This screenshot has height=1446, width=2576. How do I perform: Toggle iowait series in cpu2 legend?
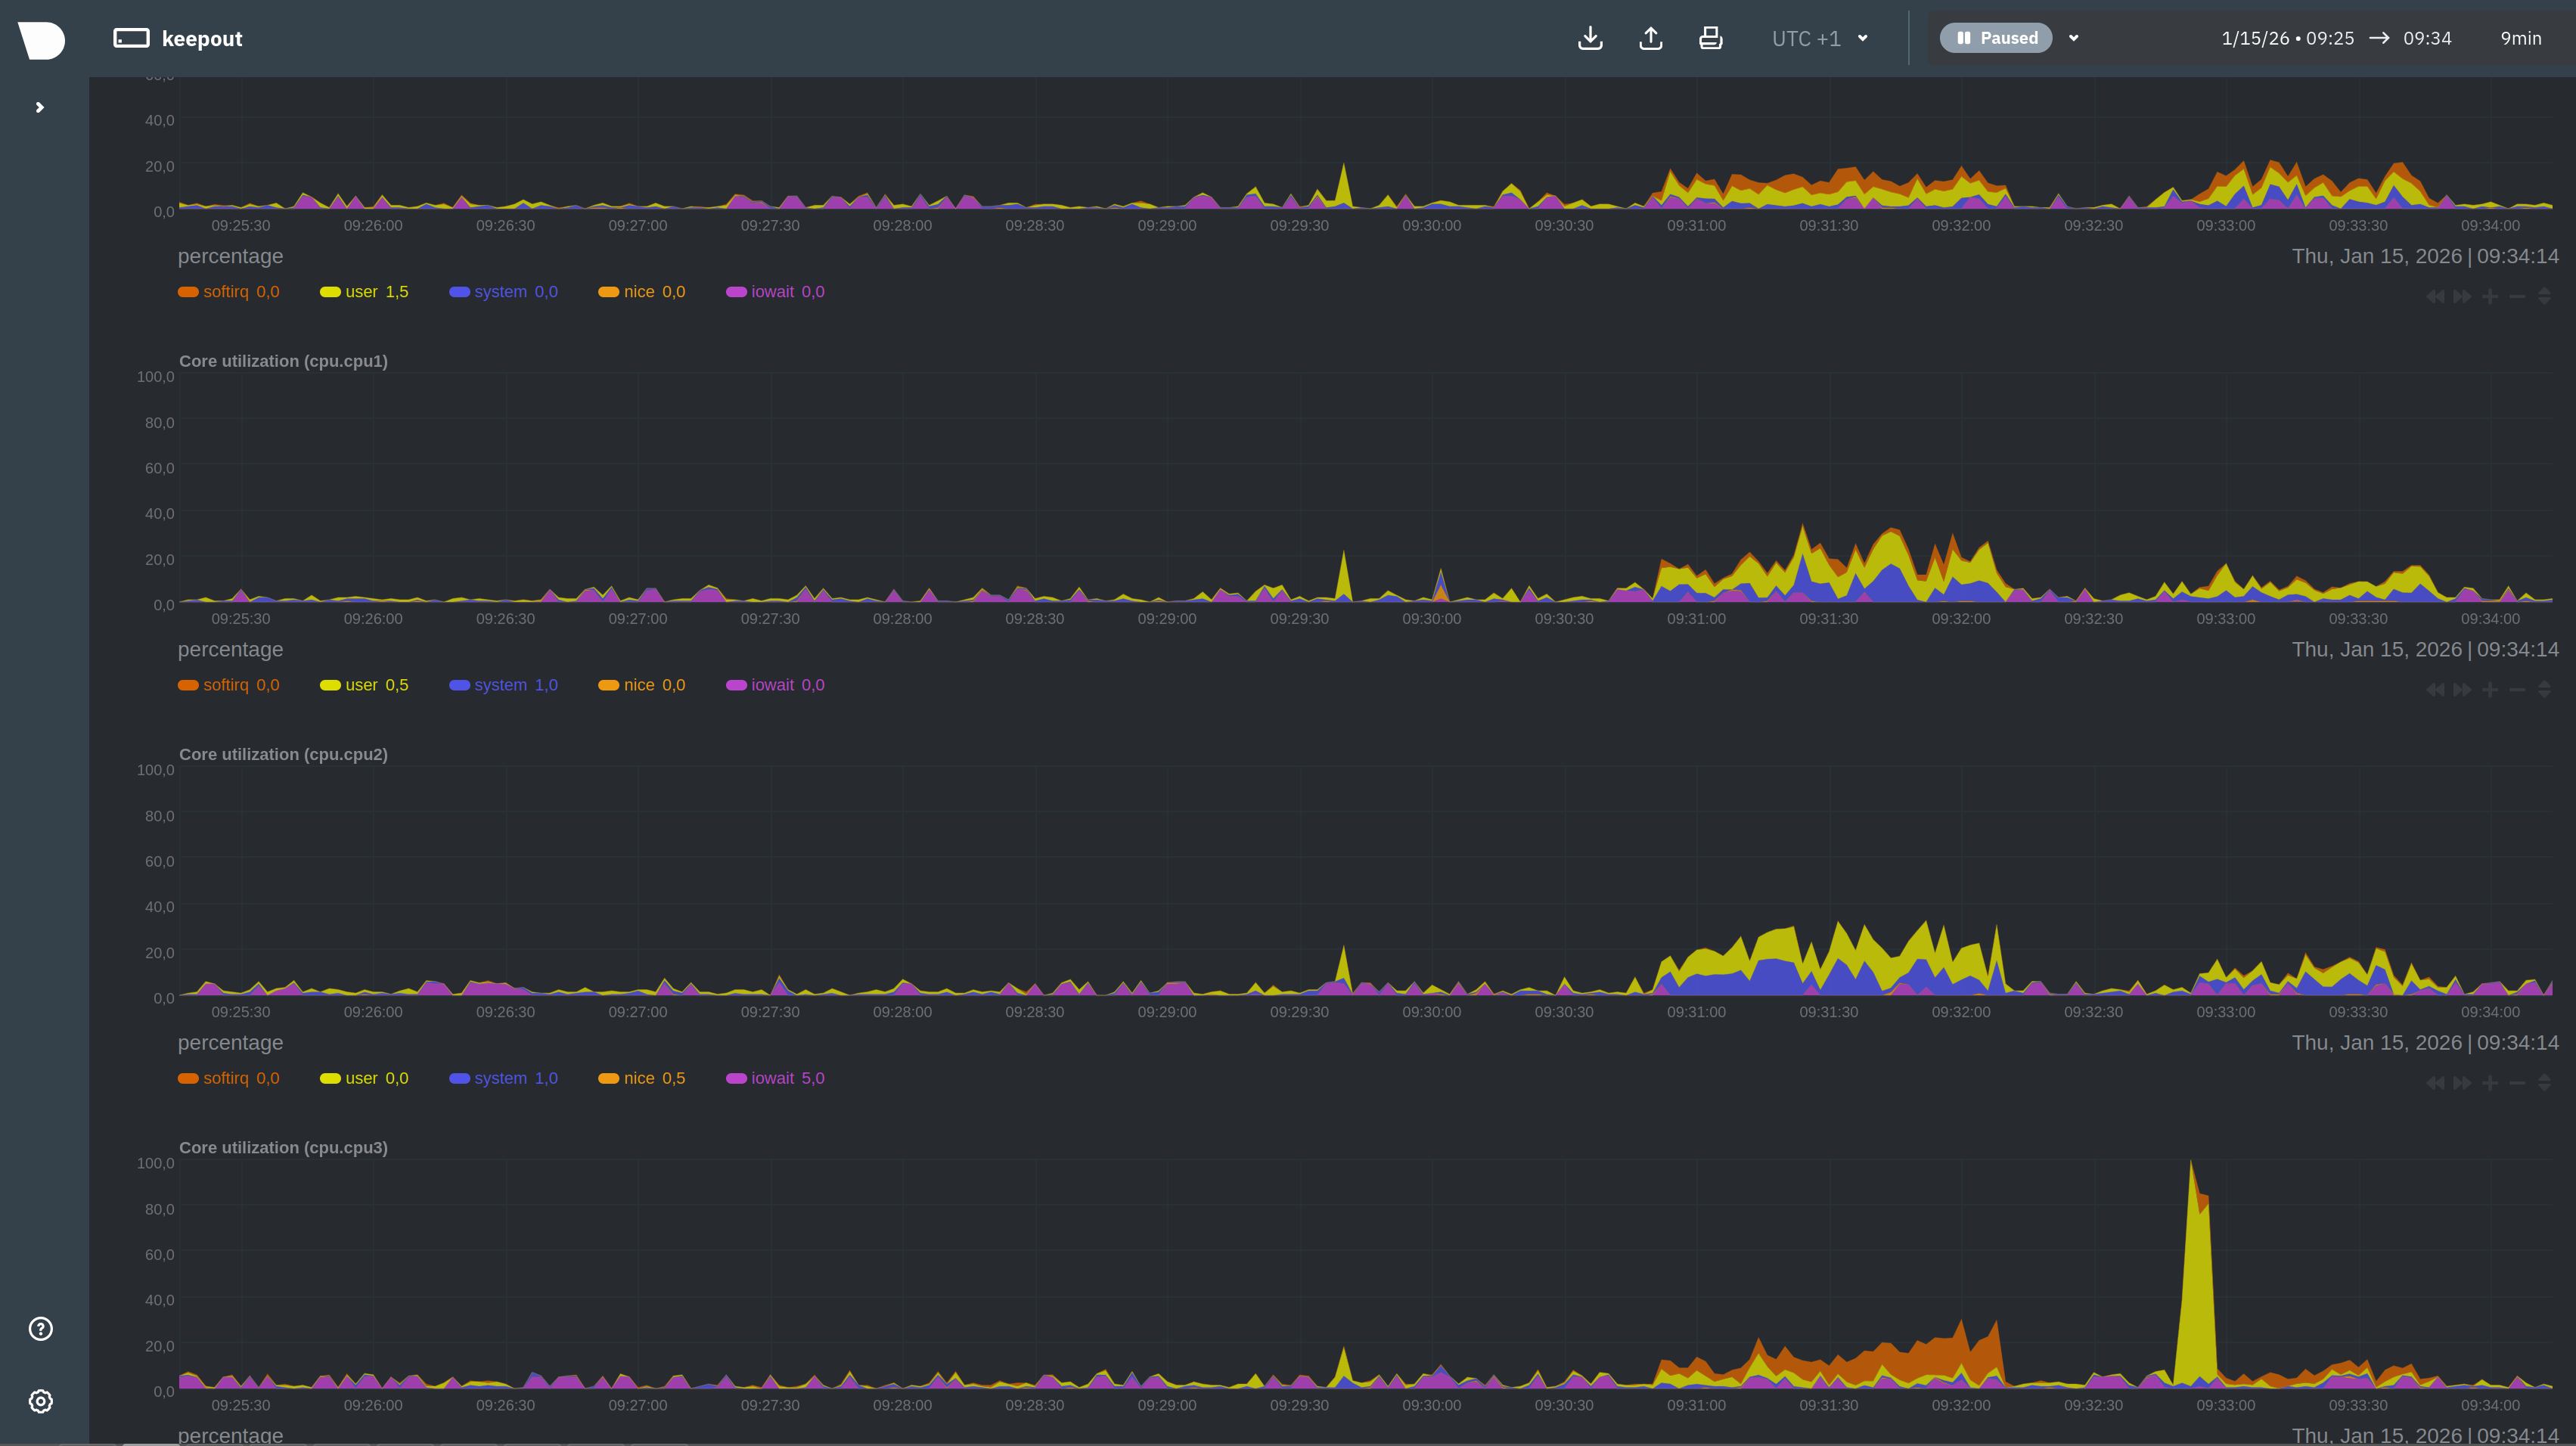774,1078
